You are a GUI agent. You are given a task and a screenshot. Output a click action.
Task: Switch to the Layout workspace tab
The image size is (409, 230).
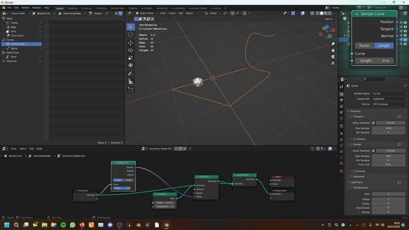click(x=59, y=8)
